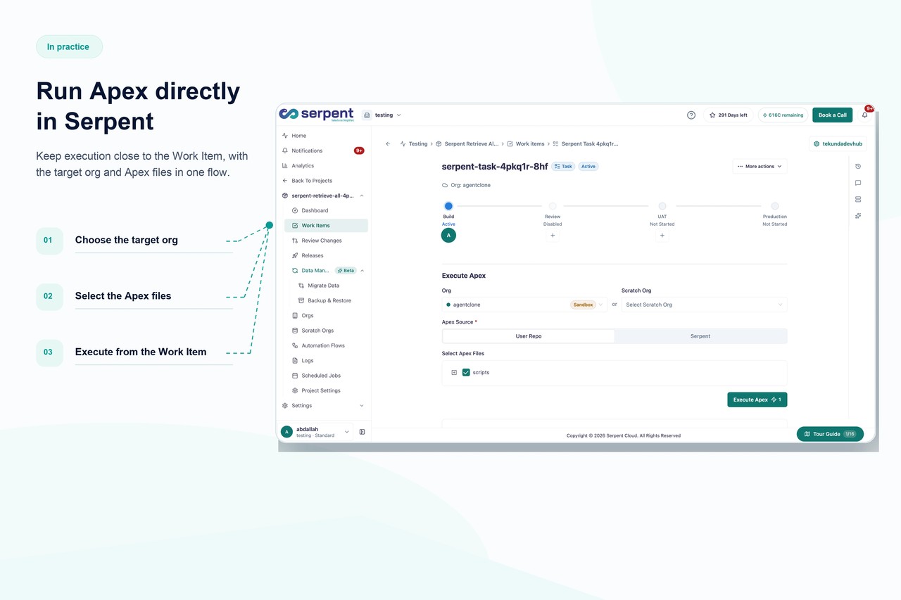Click the tekundadevhub button
Image resolution: width=901 pixels, height=600 pixels.
[x=838, y=143]
